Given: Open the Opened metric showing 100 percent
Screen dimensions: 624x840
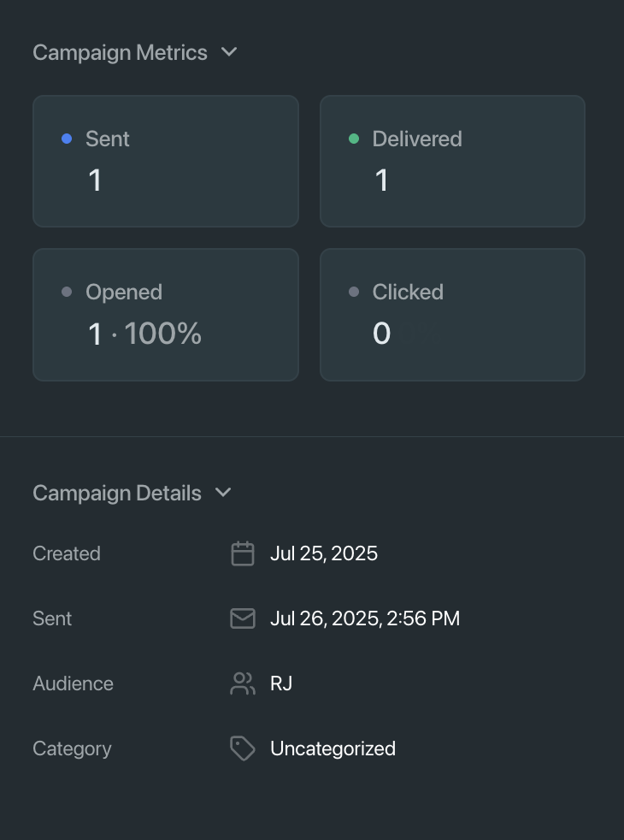Looking at the screenshot, I should pyautogui.click(x=165, y=314).
